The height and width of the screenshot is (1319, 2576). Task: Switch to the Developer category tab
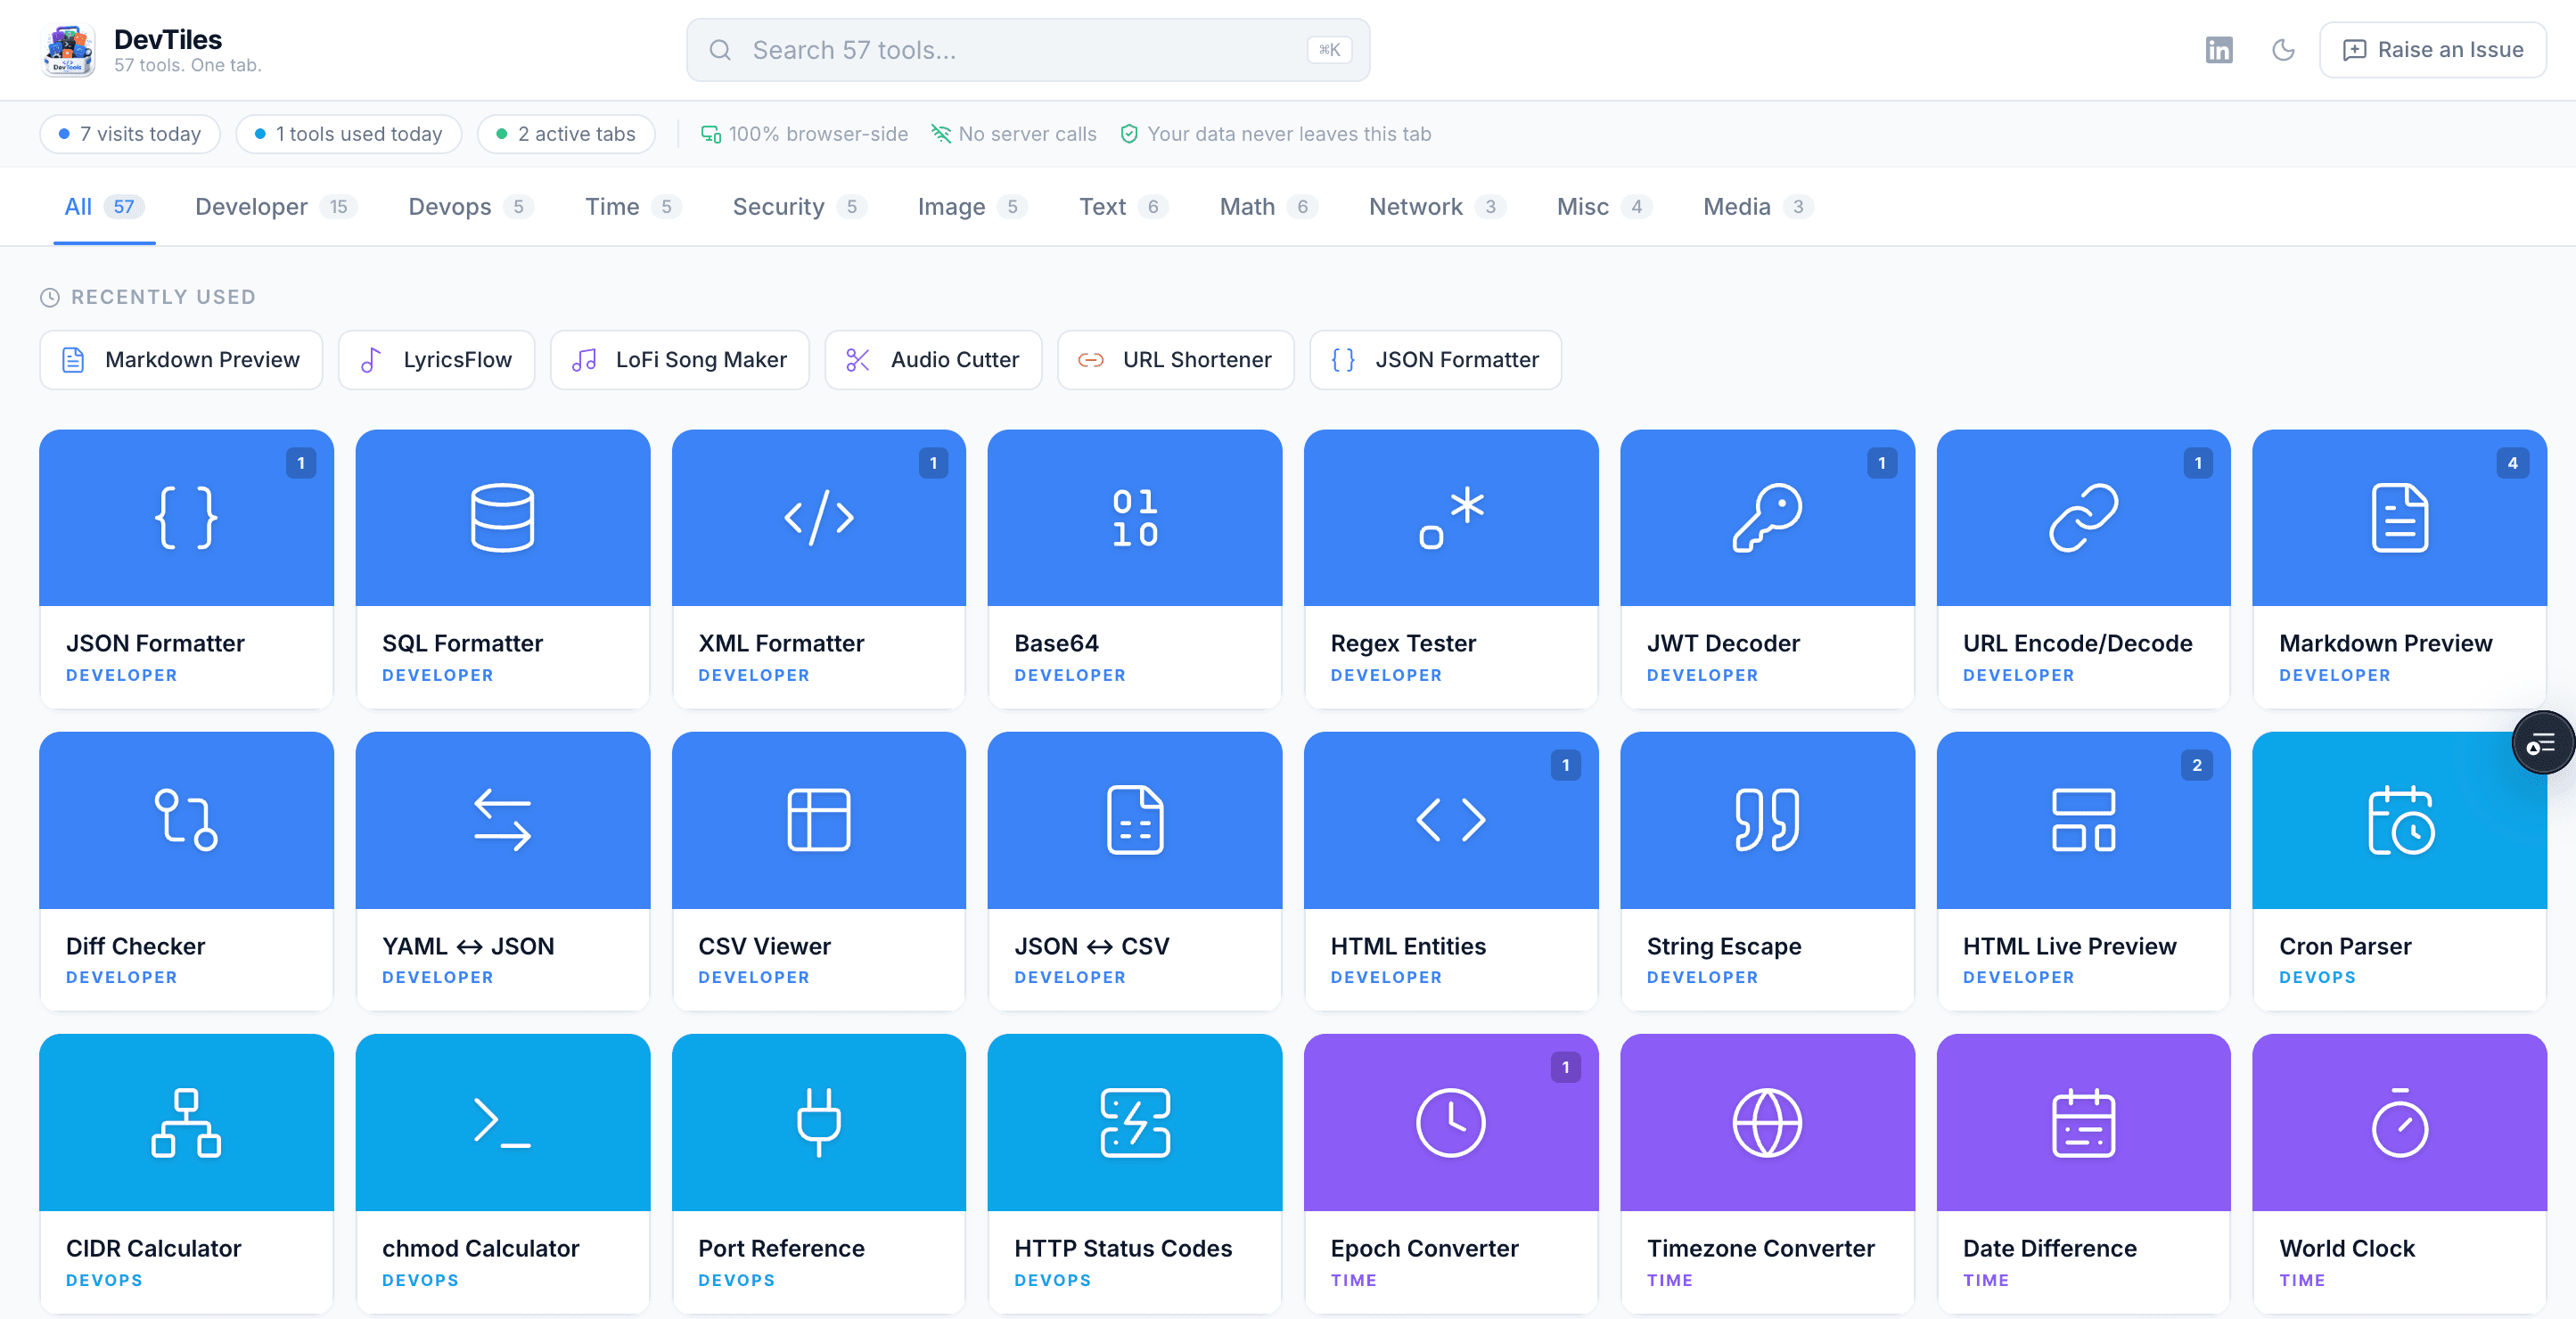(276, 207)
